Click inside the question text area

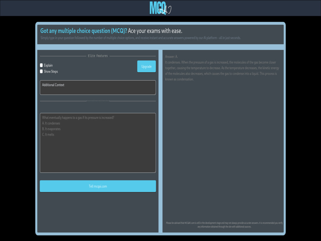click(x=98, y=143)
